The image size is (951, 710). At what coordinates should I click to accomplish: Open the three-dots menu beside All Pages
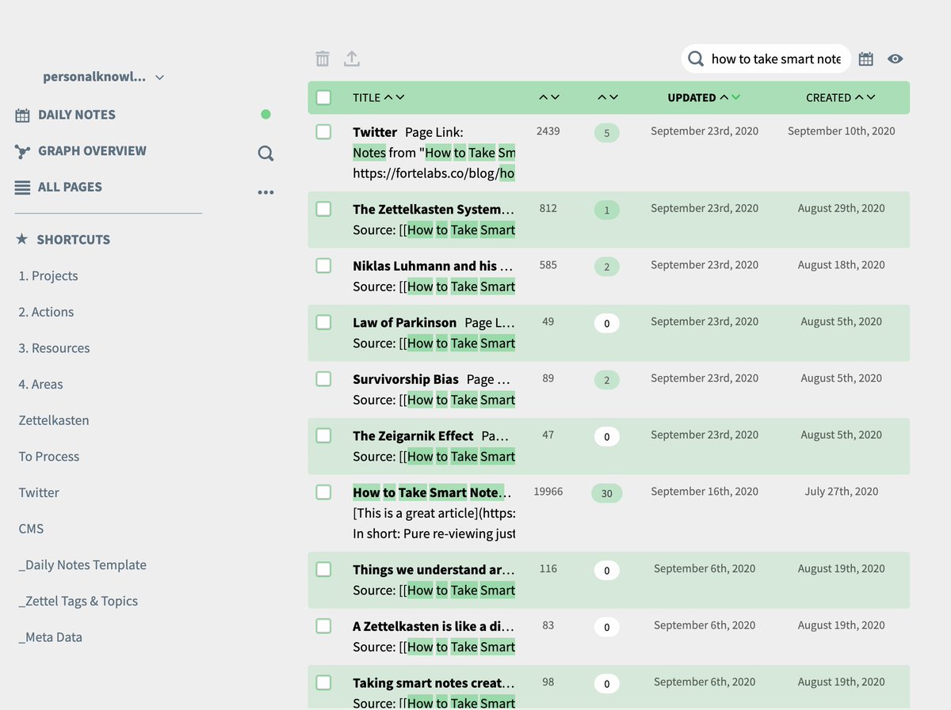(x=265, y=192)
